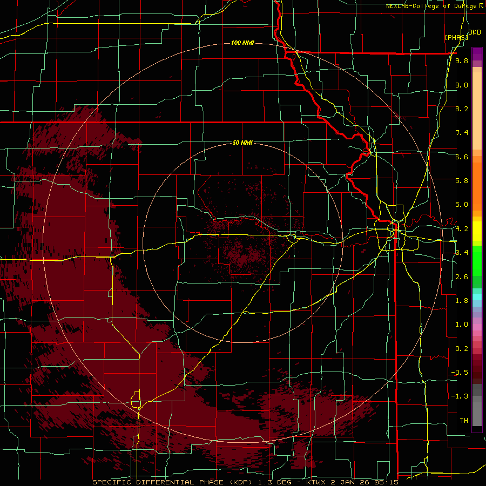The height and width of the screenshot is (486, 486).
Task: Select the 9.0 value on the color scale
Action: (x=462, y=85)
